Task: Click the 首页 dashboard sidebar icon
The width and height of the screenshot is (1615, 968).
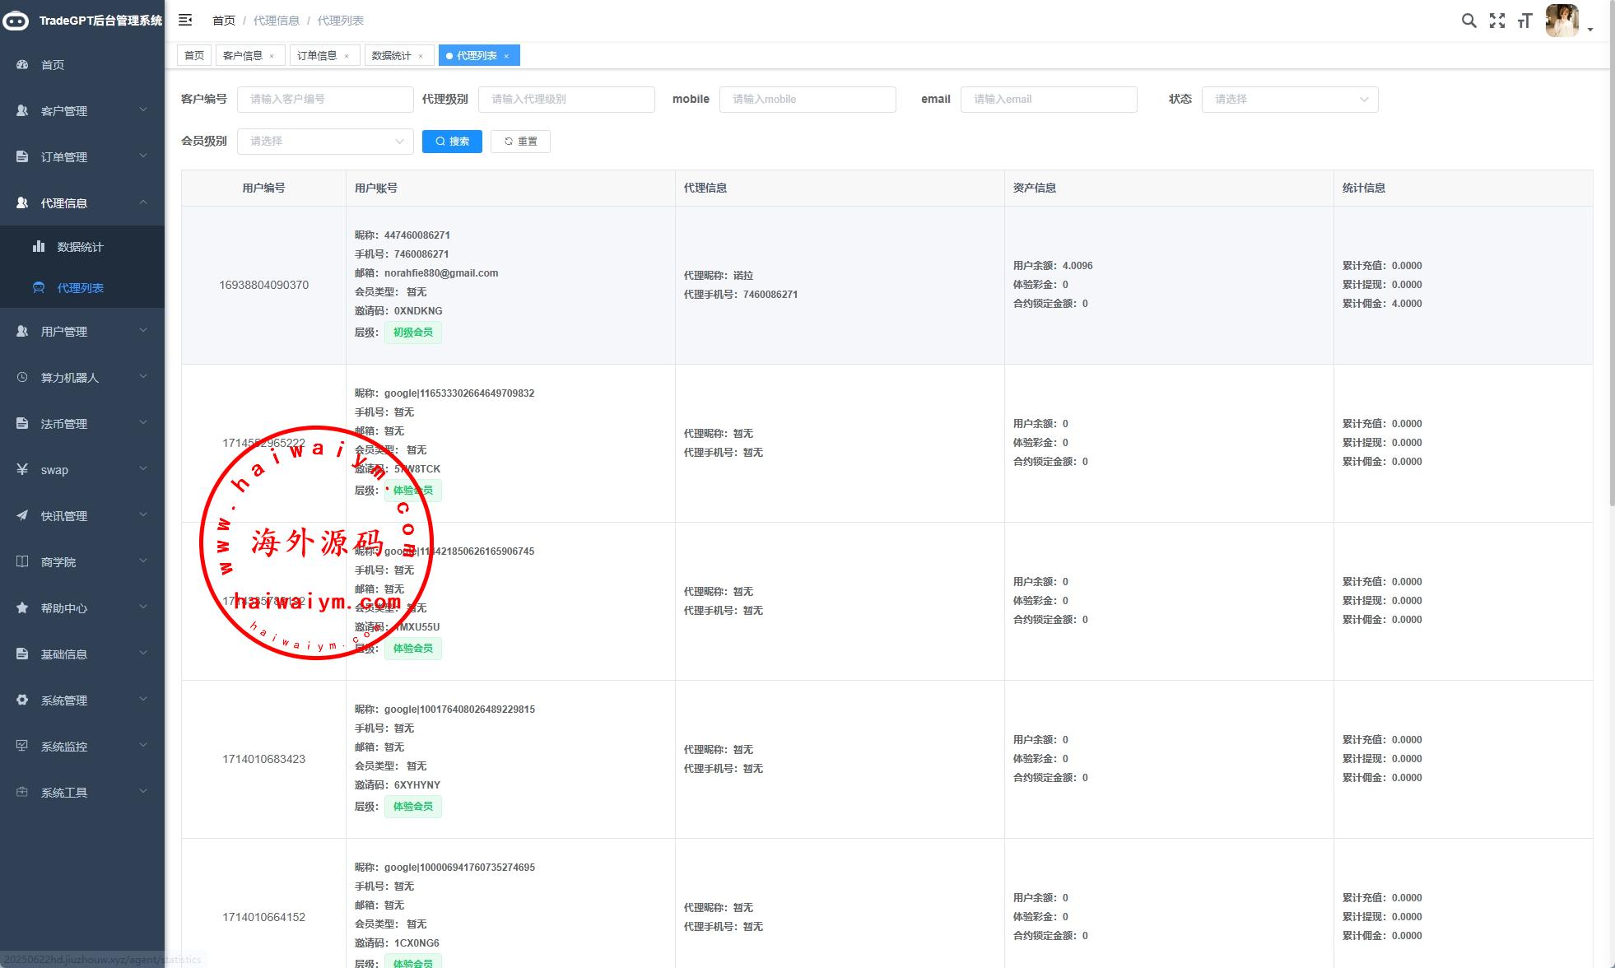Action: [x=22, y=64]
